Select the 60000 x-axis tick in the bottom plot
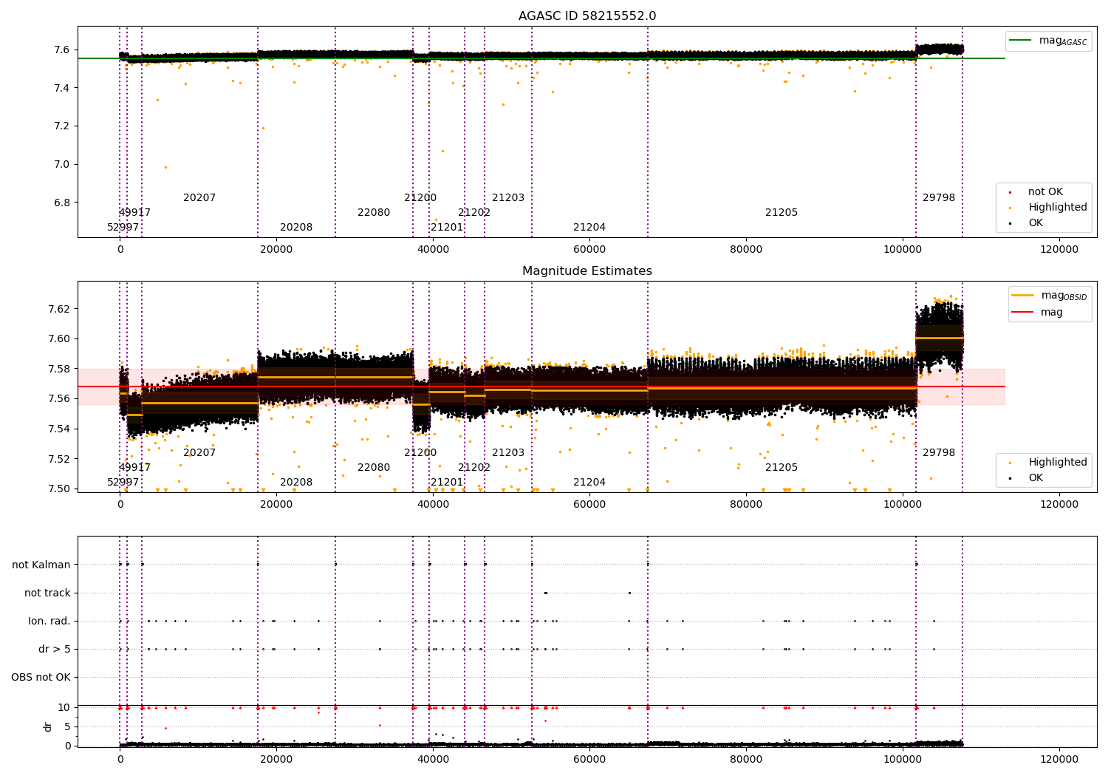Screen dimensions: 1108x776 [589, 759]
